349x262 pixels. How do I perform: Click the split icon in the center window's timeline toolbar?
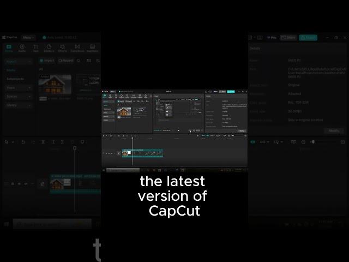pyautogui.click(x=119, y=136)
